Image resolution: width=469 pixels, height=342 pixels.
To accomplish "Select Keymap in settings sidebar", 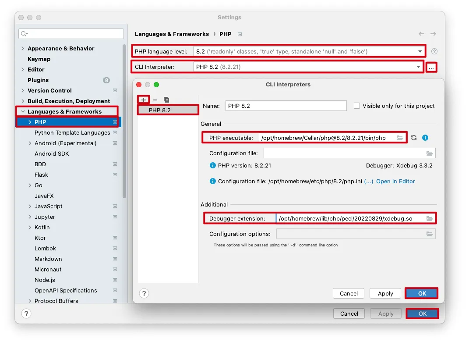I will (x=39, y=59).
